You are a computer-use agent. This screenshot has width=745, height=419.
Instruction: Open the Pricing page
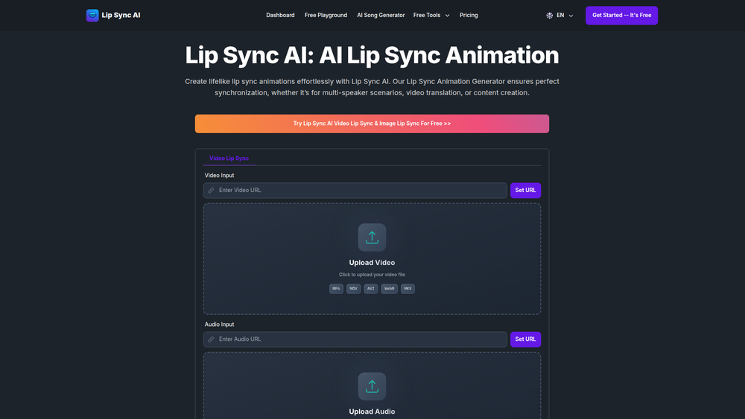469,15
